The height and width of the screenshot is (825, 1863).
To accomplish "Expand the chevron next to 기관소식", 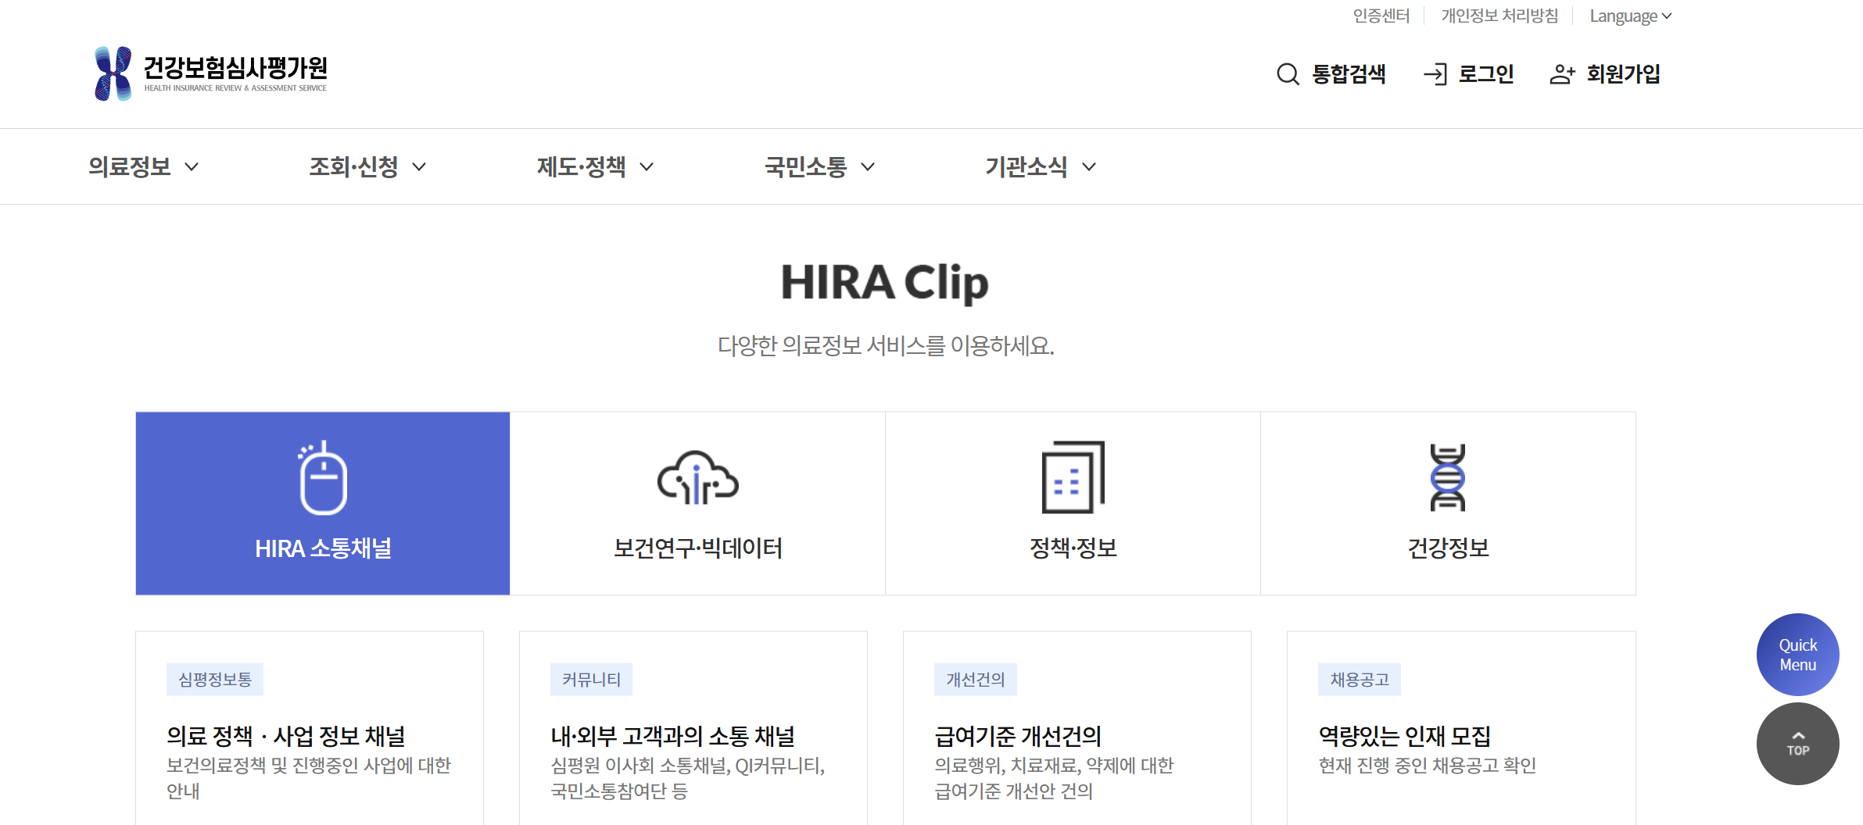I will coord(1089,166).
